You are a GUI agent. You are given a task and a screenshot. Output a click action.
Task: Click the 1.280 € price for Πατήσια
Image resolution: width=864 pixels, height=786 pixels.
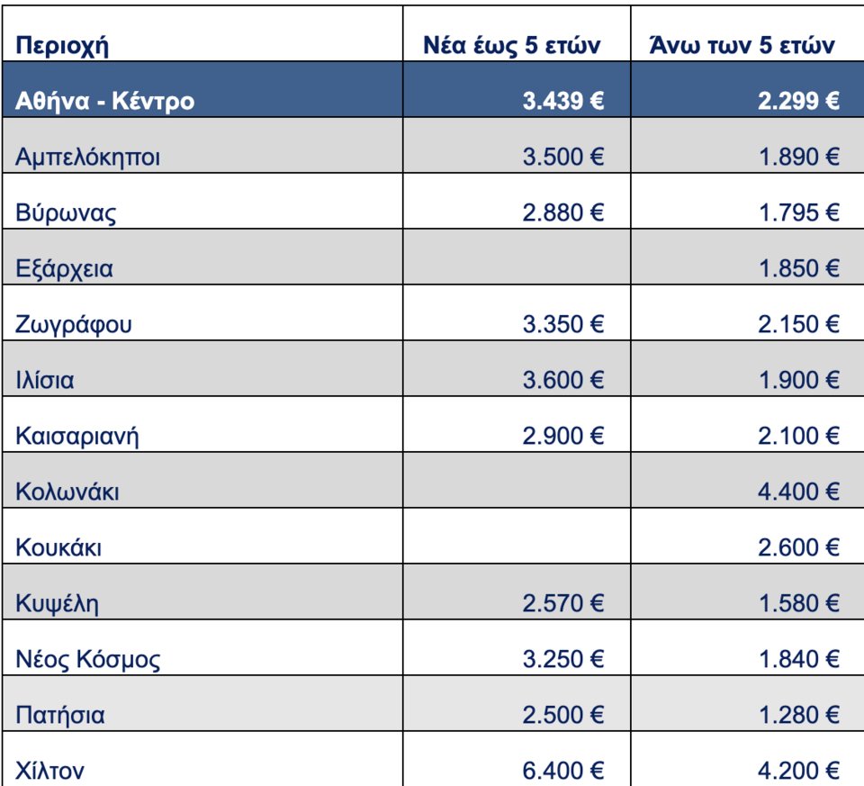[x=798, y=715]
